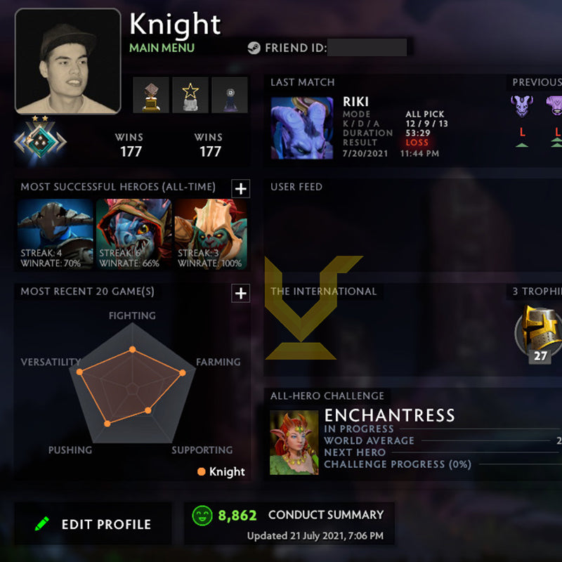Screen dimensions: 562x562
Task: Click the first trophy showcase icon
Action: (x=151, y=95)
